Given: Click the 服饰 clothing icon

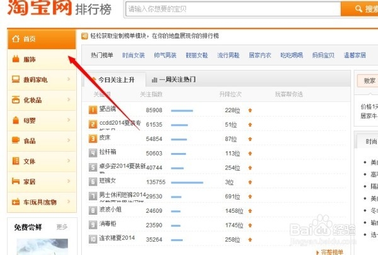Looking at the screenshot, I should 16,59.
